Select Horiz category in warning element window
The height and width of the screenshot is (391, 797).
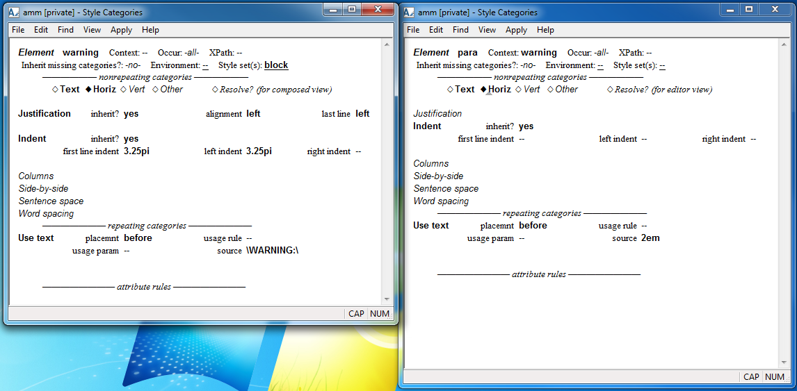(x=101, y=90)
